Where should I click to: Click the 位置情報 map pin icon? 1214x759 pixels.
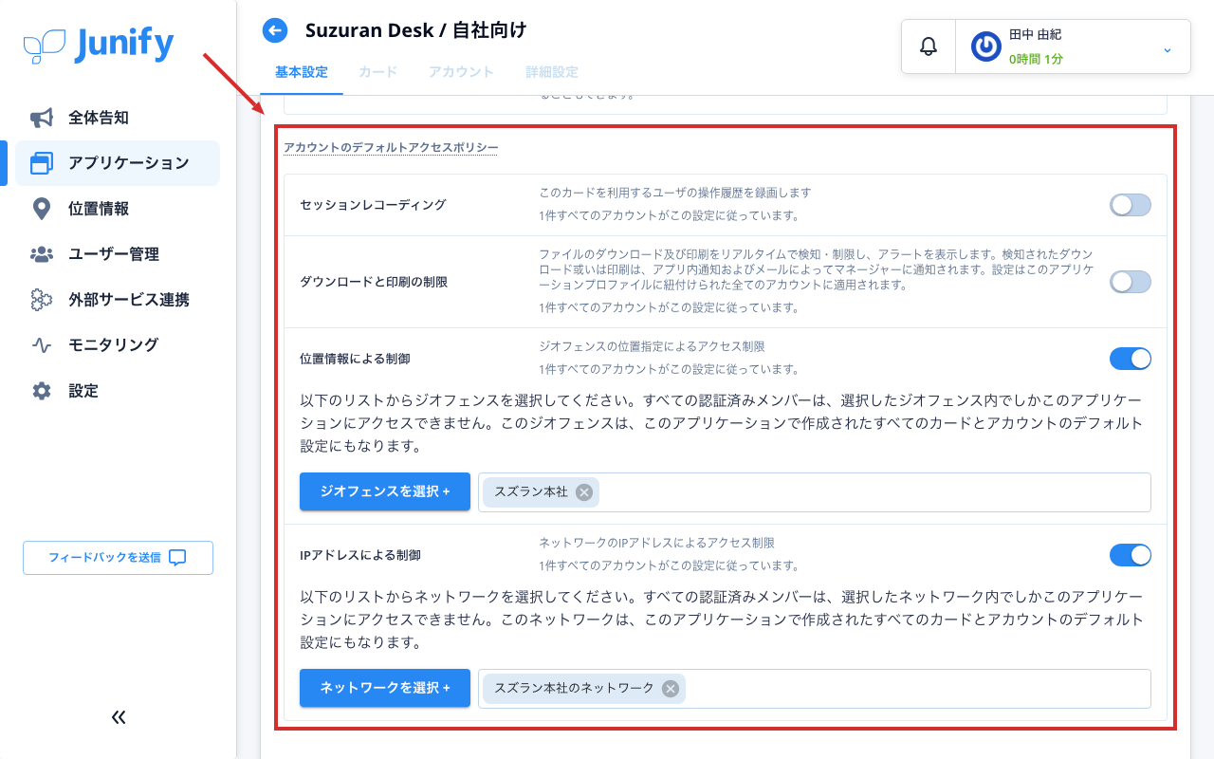(x=42, y=209)
